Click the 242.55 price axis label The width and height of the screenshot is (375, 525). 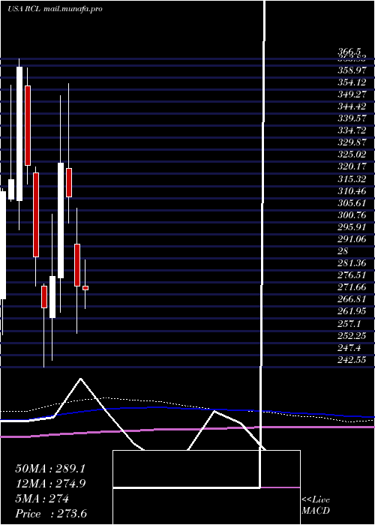point(352,359)
